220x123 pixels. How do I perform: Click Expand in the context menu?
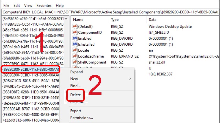point(76,72)
